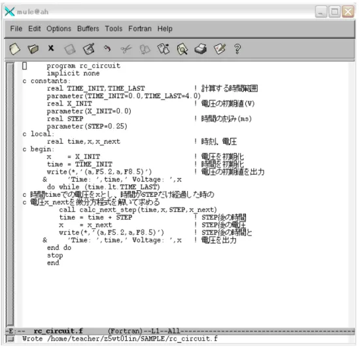Click the vertical scrollbar on left edge
Screen dimensions: 359x348
(10, 194)
